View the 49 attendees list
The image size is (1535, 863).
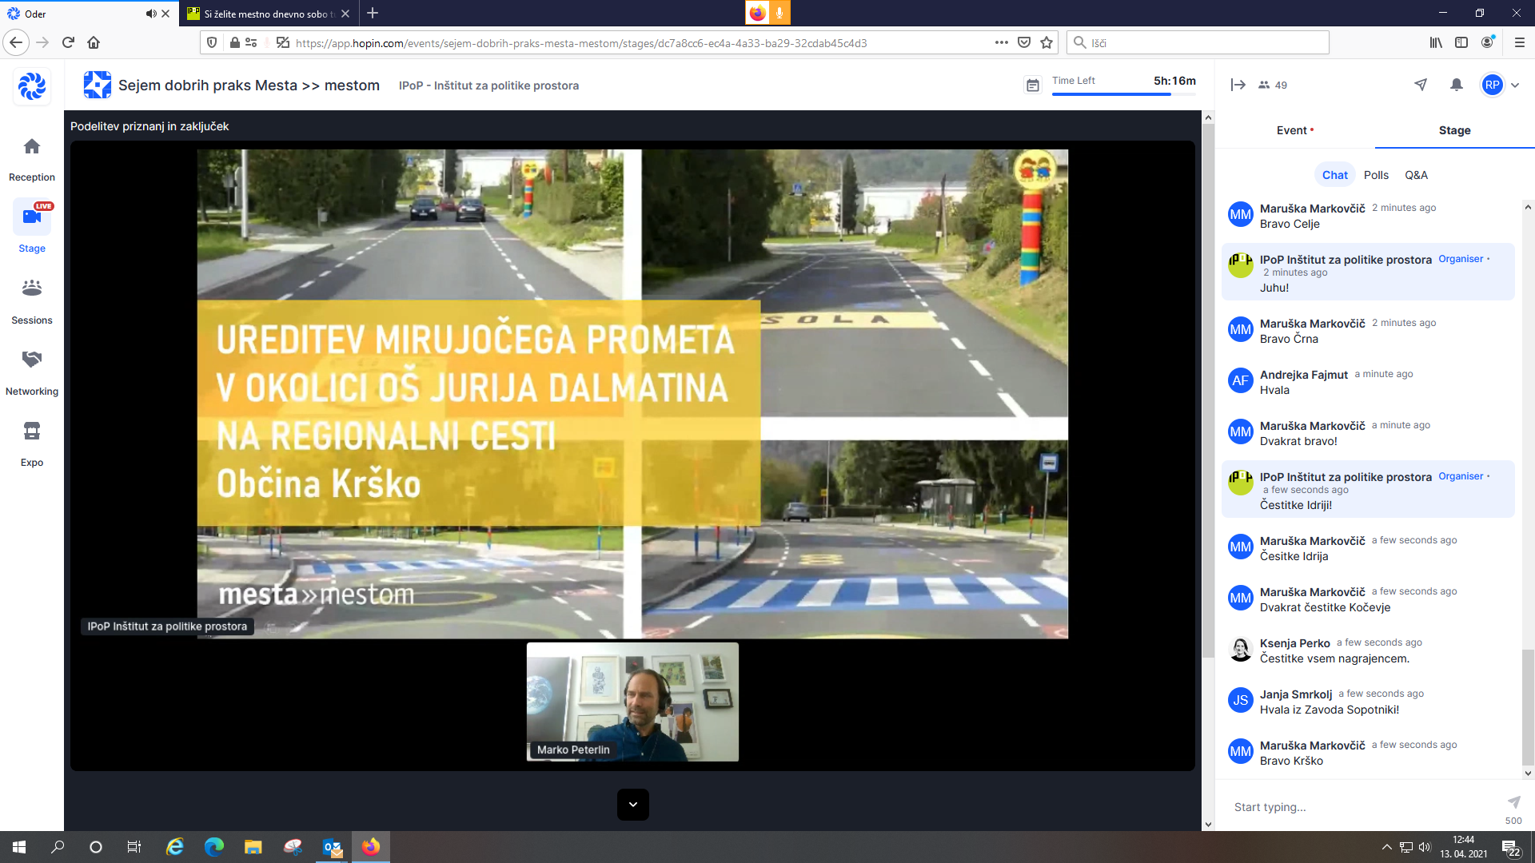pyautogui.click(x=1273, y=85)
